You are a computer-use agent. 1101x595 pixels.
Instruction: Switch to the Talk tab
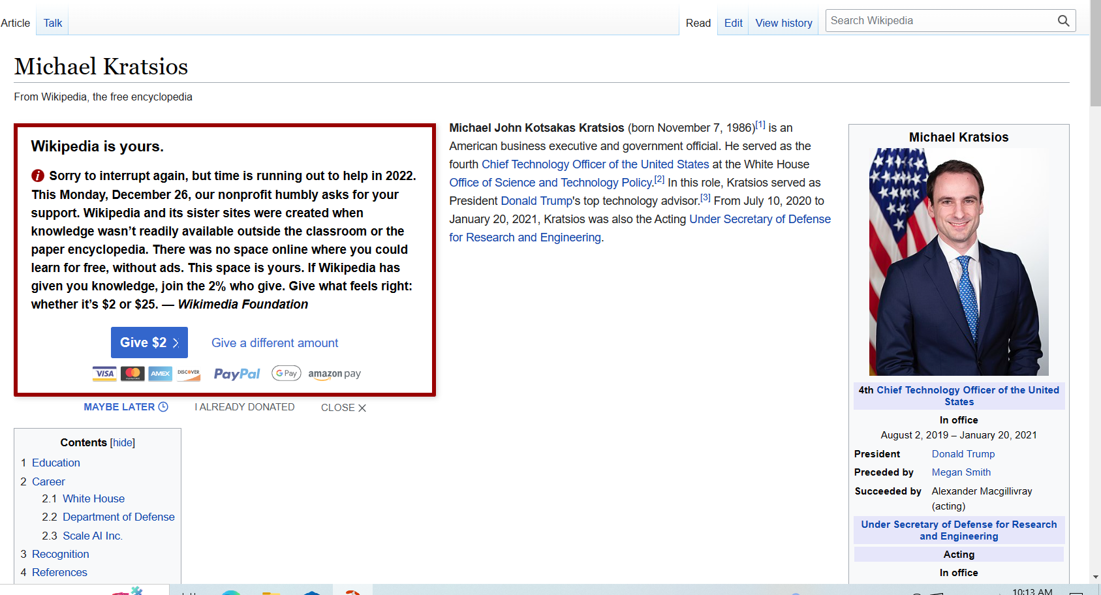click(x=53, y=23)
